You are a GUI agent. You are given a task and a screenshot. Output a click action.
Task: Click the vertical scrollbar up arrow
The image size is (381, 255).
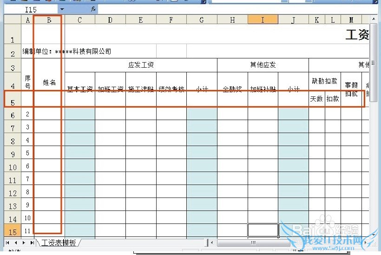click(x=374, y=19)
